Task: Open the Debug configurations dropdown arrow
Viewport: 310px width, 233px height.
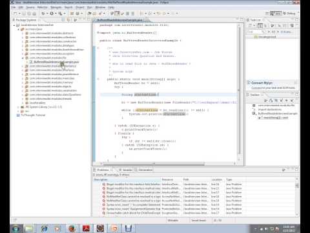Action: point(47,14)
